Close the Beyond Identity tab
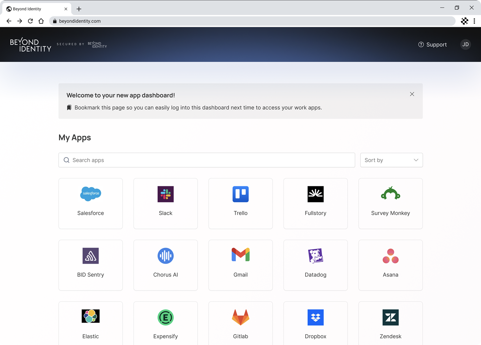 click(66, 9)
